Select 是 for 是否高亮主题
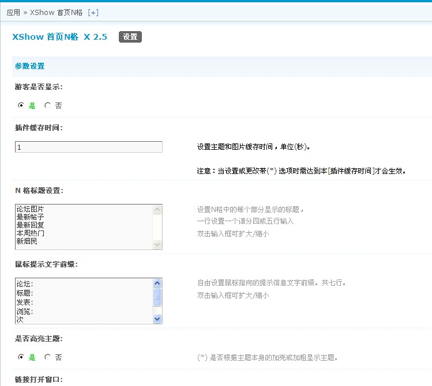Viewport: 432px width, 386px height. 21,357
